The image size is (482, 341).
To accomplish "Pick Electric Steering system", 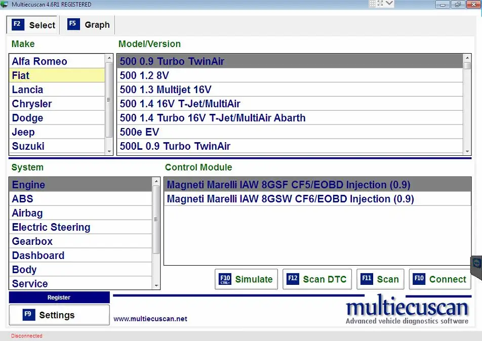I will (x=81, y=227).
